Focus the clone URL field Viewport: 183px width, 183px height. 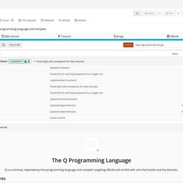point(159,45)
